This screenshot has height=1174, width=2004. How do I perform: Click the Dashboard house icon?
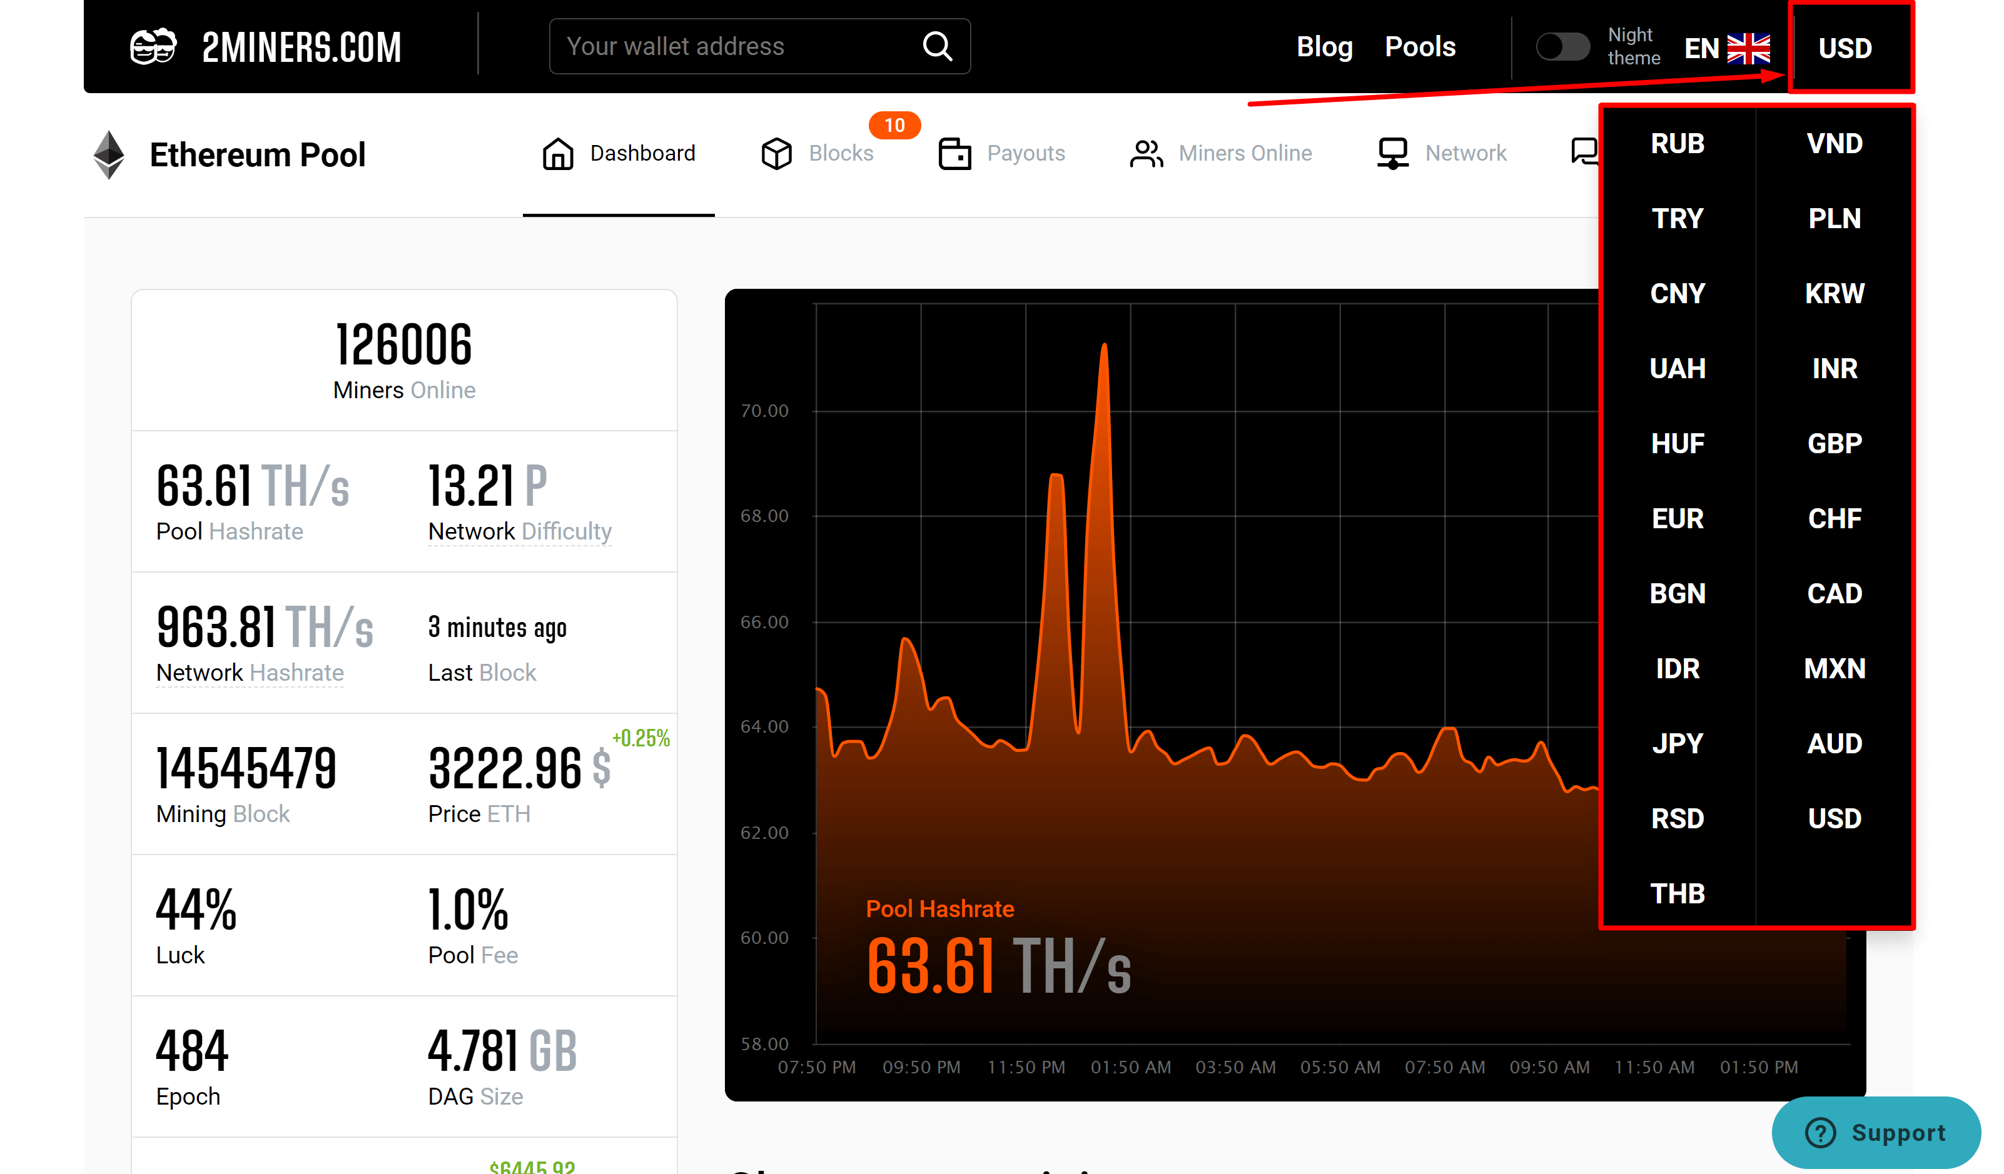click(557, 153)
